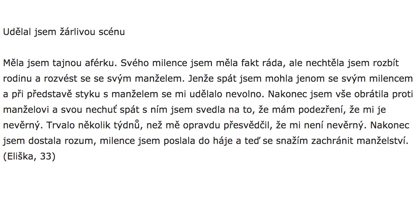416x212 pixels.
Task: Click the heading "Udělal jsem žárlivou scénu"
Action: click(x=64, y=32)
